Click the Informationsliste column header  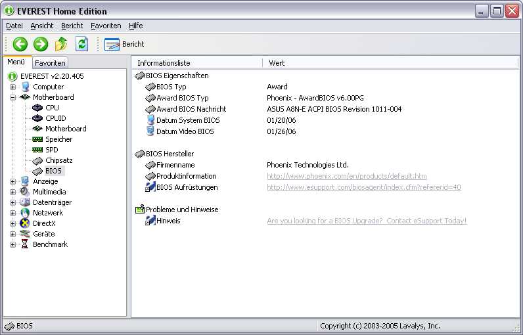point(197,63)
